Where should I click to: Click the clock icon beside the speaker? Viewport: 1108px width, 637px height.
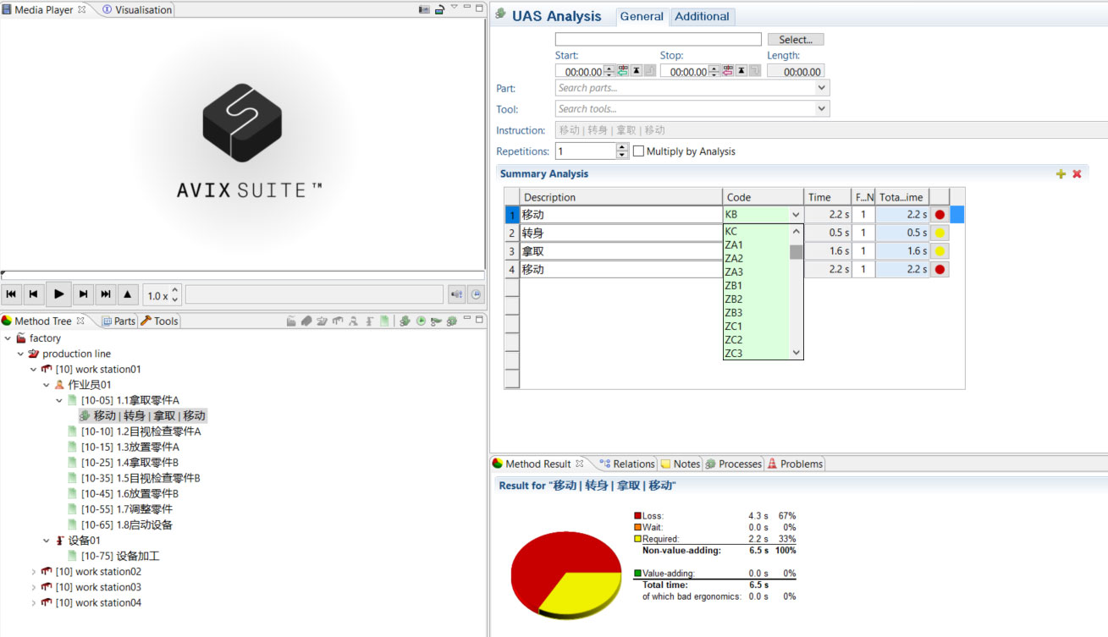click(x=476, y=294)
